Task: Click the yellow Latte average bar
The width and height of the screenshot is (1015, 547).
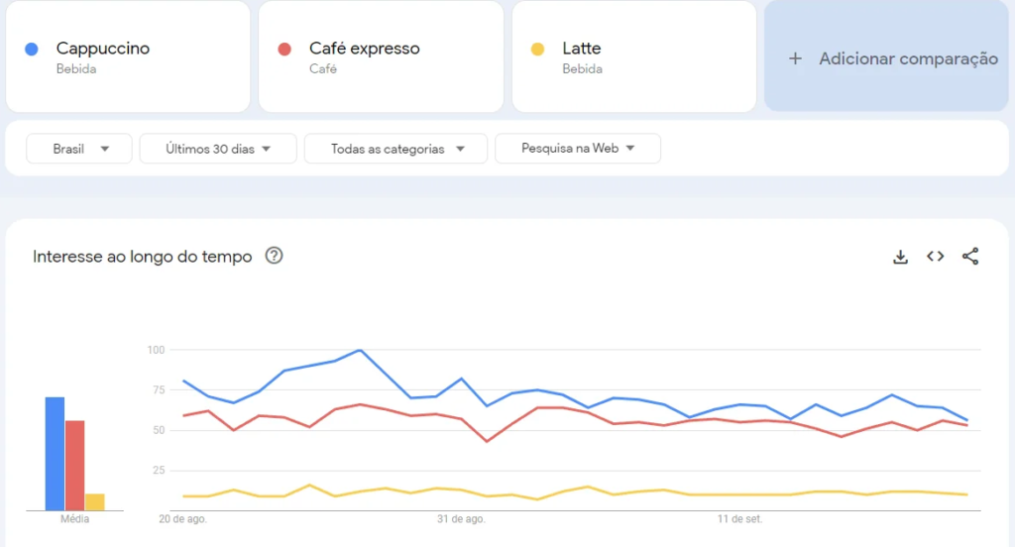Action: (95, 501)
